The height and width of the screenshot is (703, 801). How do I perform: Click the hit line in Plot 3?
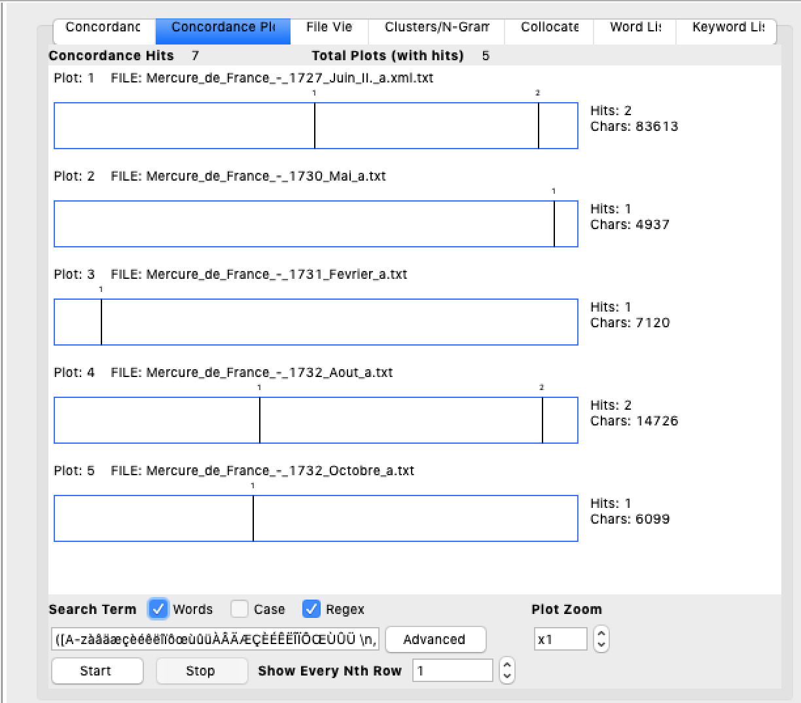point(101,322)
